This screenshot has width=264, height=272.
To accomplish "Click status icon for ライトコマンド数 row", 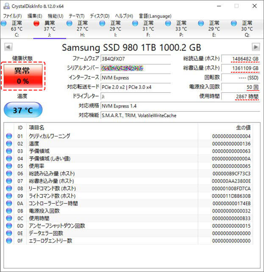I will coord(9,196).
